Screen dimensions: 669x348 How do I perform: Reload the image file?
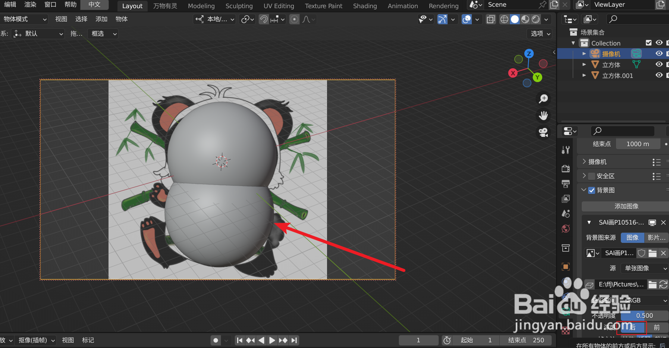pyautogui.click(x=663, y=285)
